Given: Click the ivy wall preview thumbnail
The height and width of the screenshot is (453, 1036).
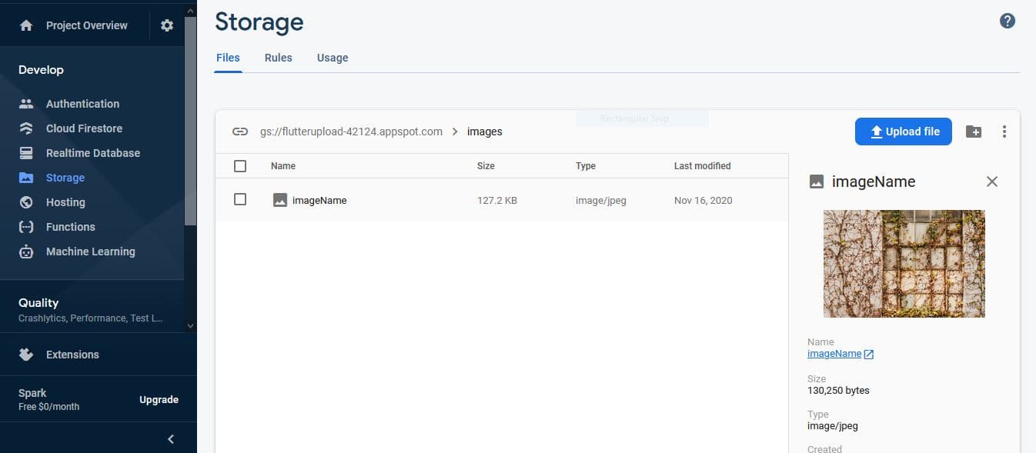Looking at the screenshot, I should click(x=904, y=264).
